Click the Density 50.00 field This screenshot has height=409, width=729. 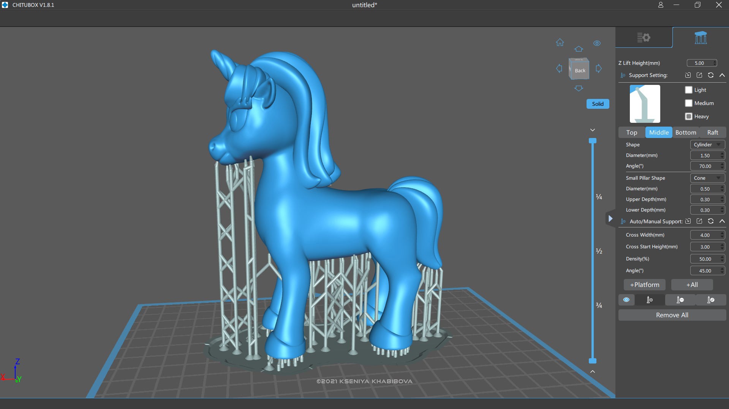point(707,259)
